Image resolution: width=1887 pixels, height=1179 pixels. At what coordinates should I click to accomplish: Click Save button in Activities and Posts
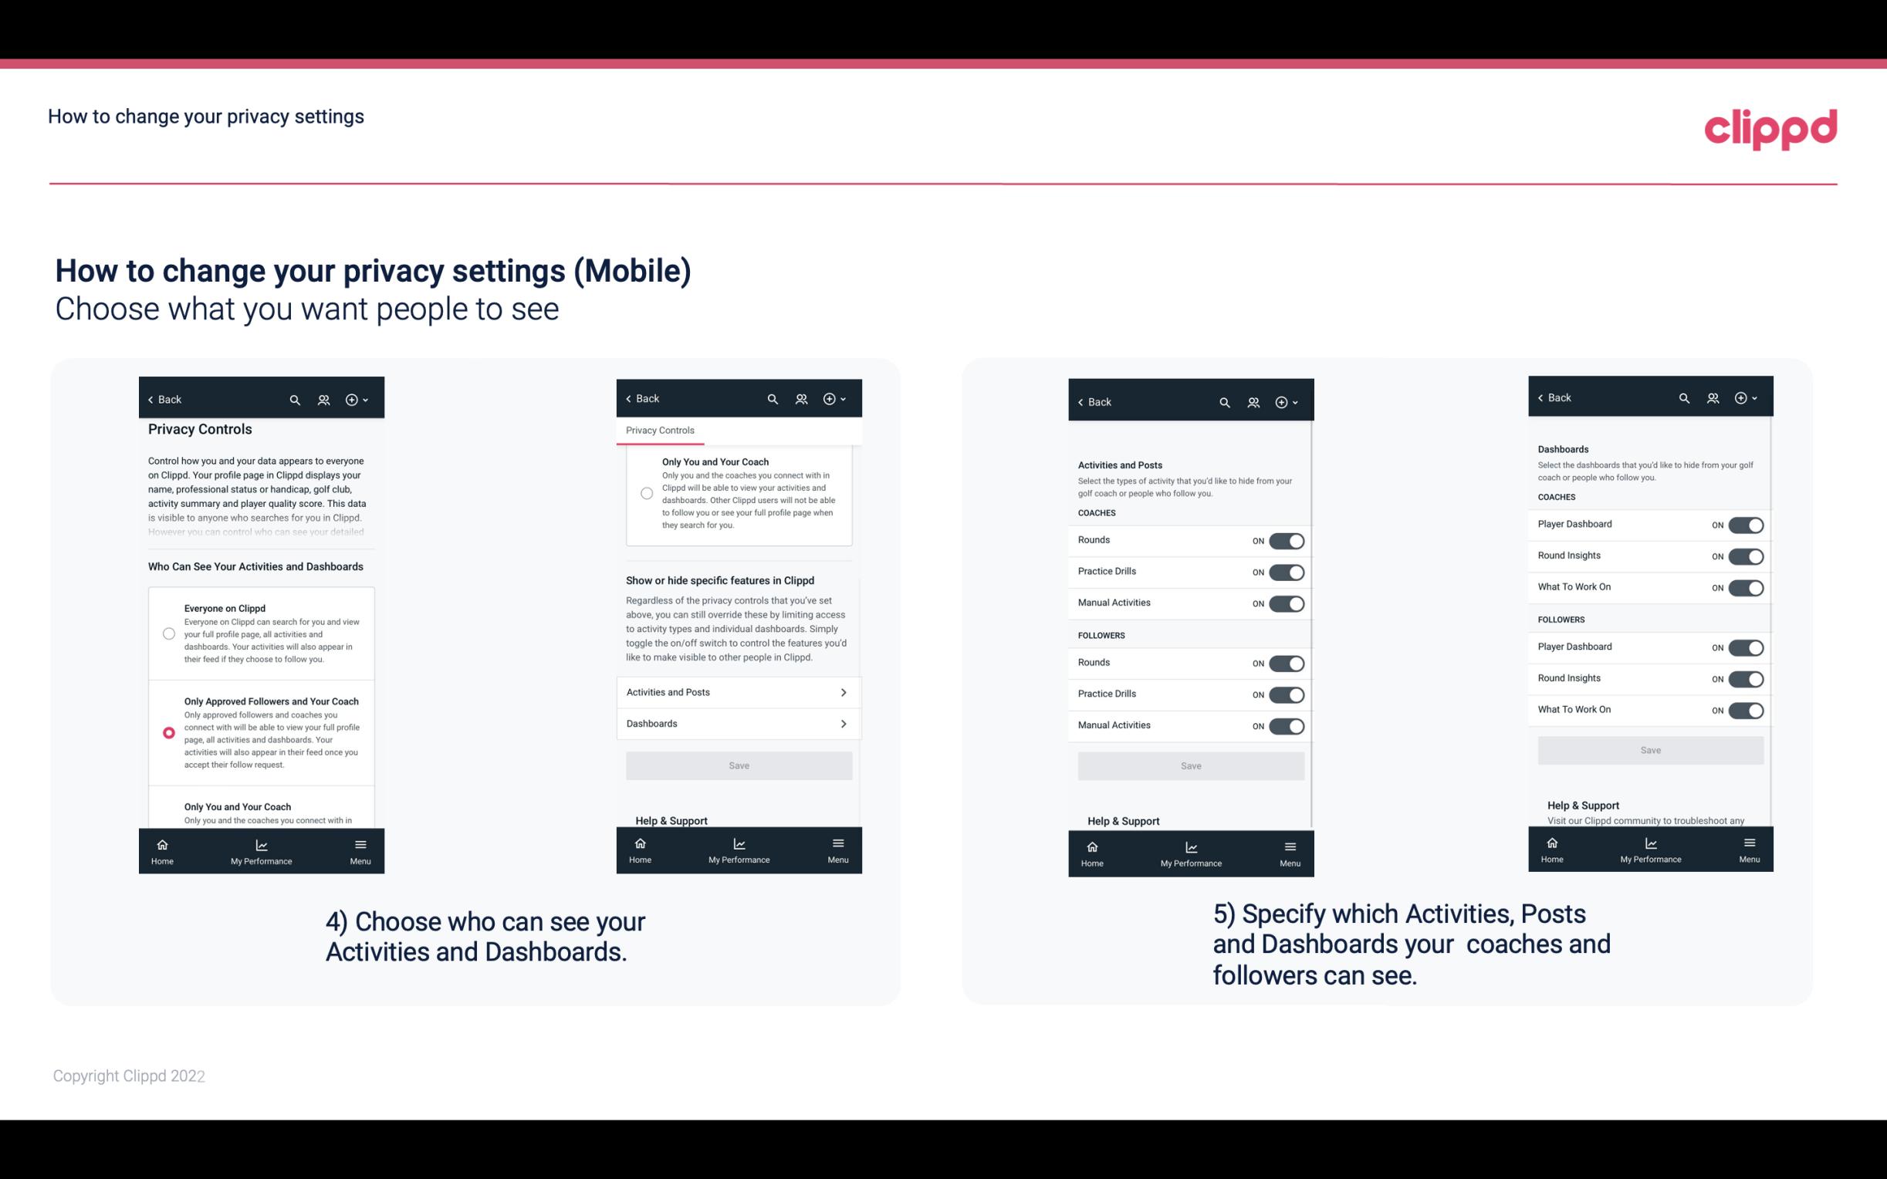1189,765
